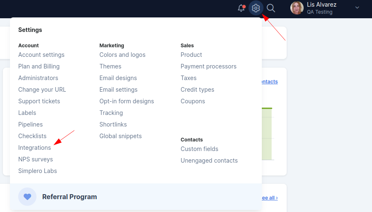
Task: Click Lis Alvarez profile avatar
Action: tap(297, 8)
